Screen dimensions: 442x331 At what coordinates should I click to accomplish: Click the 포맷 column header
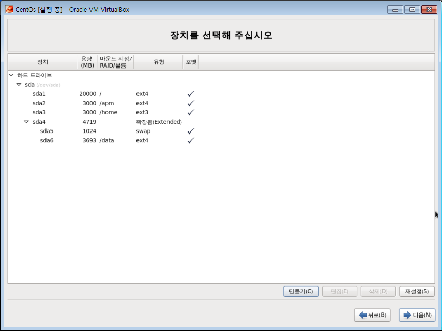pyautogui.click(x=191, y=62)
